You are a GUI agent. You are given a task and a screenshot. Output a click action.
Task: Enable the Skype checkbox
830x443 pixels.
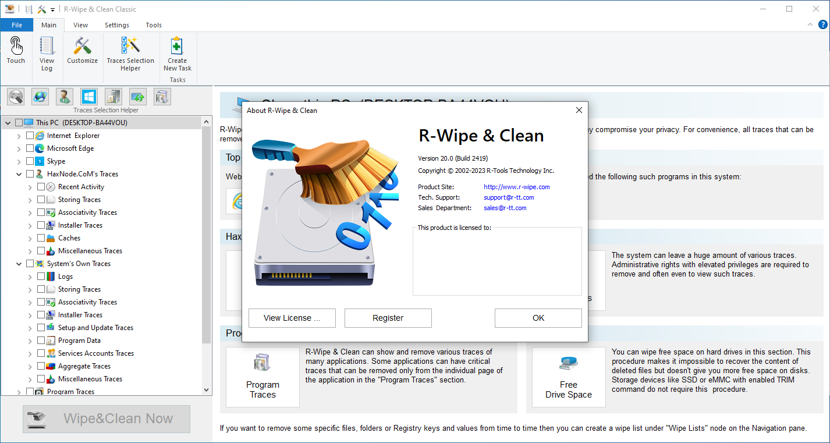pyautogui.click(x=30, y=161)
